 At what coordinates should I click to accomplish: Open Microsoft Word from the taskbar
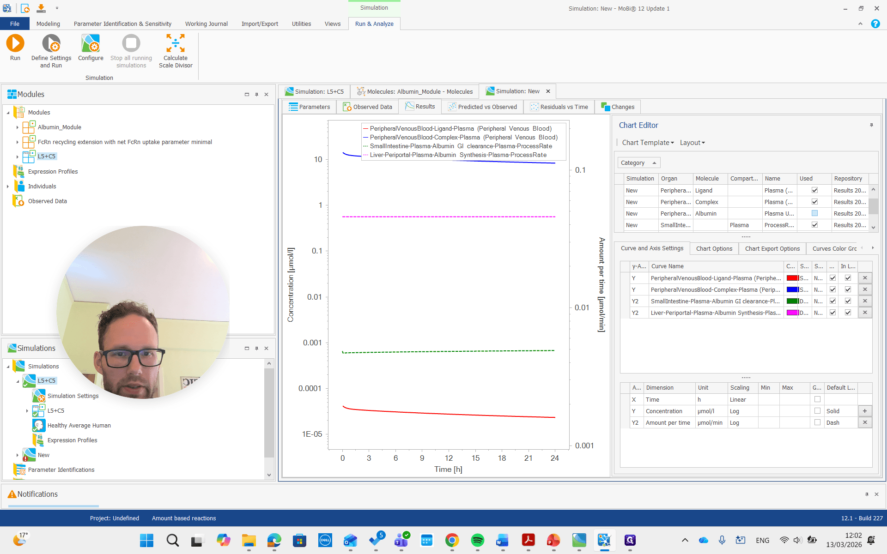pos(503,540)
